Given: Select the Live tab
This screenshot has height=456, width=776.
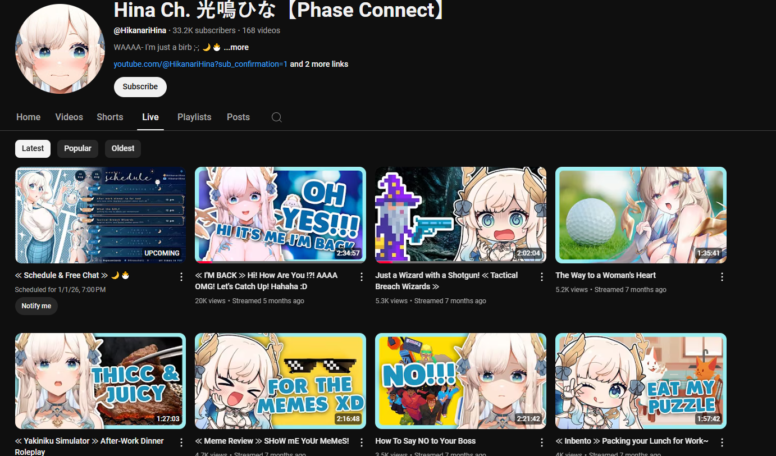Looking at the screenshot, I should click(150, 117).
